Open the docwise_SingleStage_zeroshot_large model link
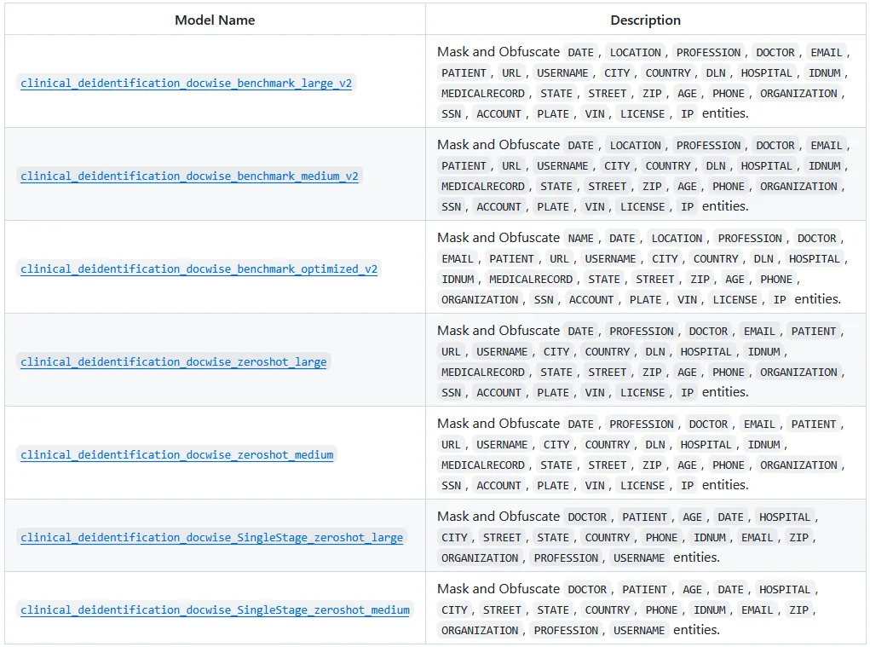 pos(211,538)
